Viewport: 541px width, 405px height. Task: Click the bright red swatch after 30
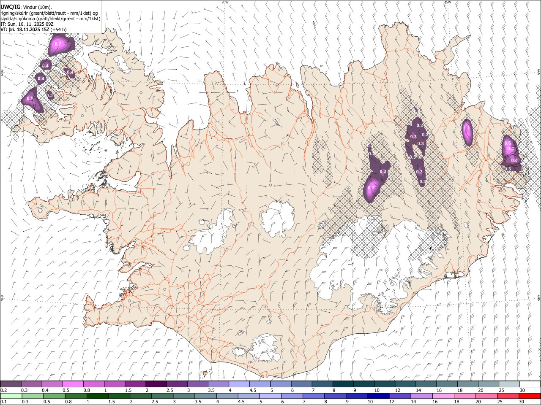pyautogui.click(x=530, y=396)
